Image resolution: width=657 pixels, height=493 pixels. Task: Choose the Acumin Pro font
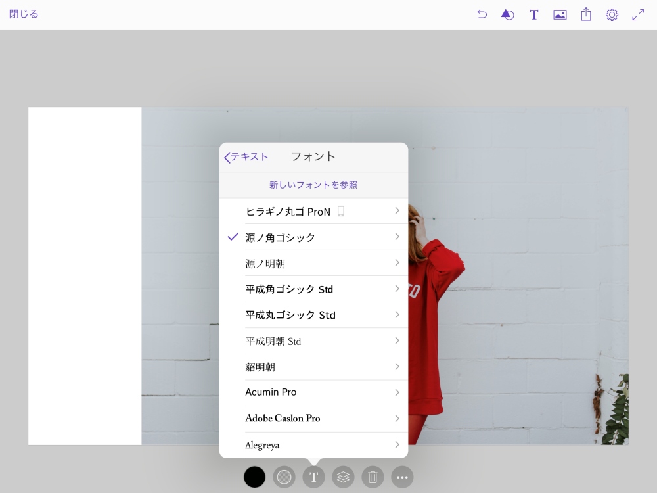pyautogui.click(x=313, y=393)
